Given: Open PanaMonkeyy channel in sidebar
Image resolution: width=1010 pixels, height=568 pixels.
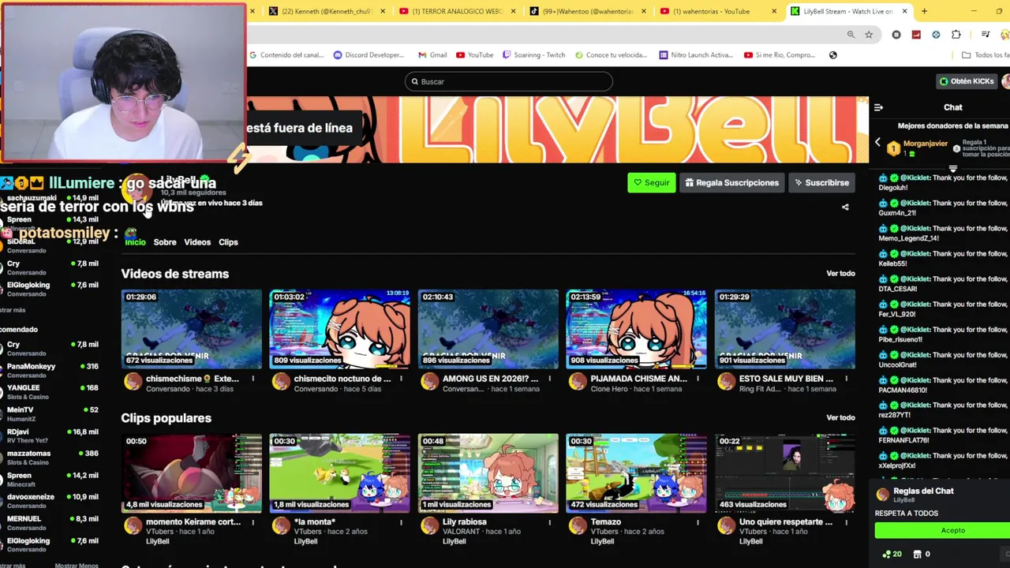Looking at the screenshot, I should 50,370.
